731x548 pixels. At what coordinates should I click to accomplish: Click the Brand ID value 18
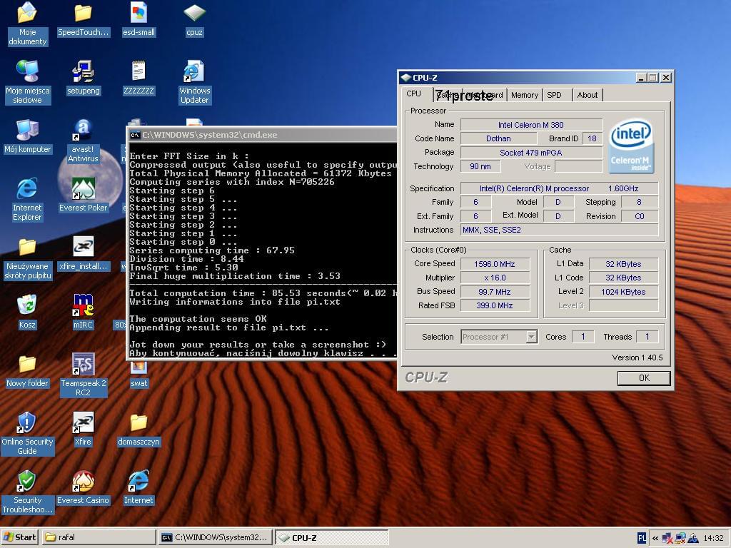tap(592, 138)
